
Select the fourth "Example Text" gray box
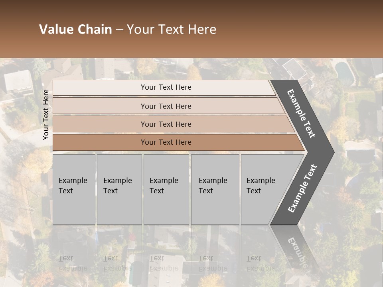click(215, 189)
